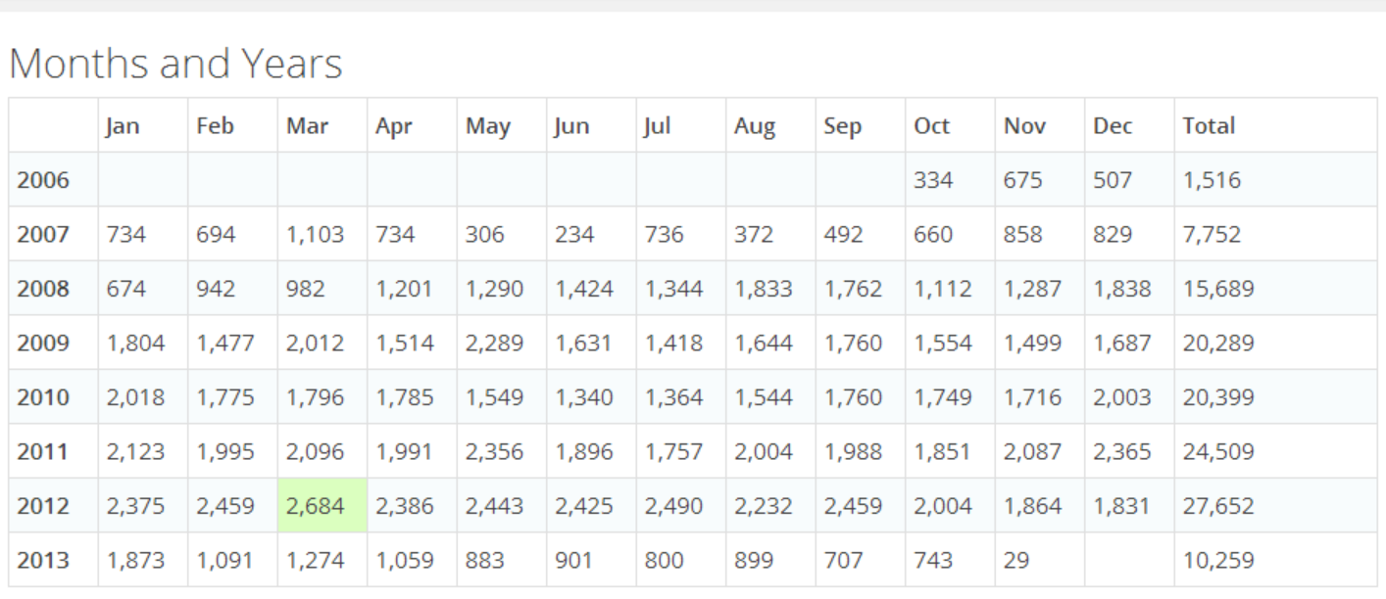Click the Total column header

pyautogui.click(x=1209, y=126)
